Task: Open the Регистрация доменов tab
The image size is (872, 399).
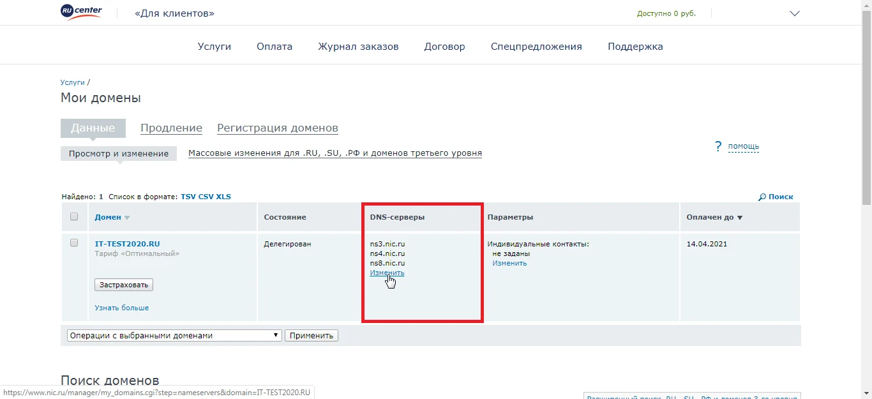Action: pyautogui.click(x=277, y=128)
